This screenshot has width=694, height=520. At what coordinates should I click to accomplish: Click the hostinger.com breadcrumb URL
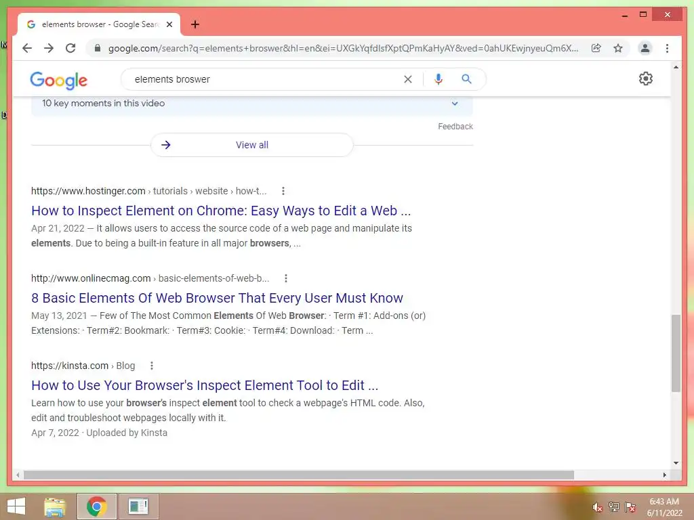click(148, 191)
